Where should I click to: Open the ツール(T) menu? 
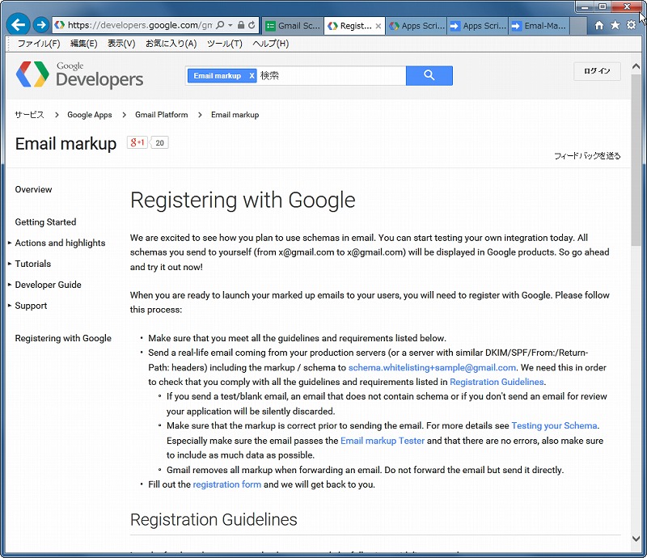[225, 44]
